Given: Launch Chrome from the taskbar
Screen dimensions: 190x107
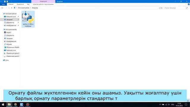Looking at the screenshot, I should coord(15,104).
